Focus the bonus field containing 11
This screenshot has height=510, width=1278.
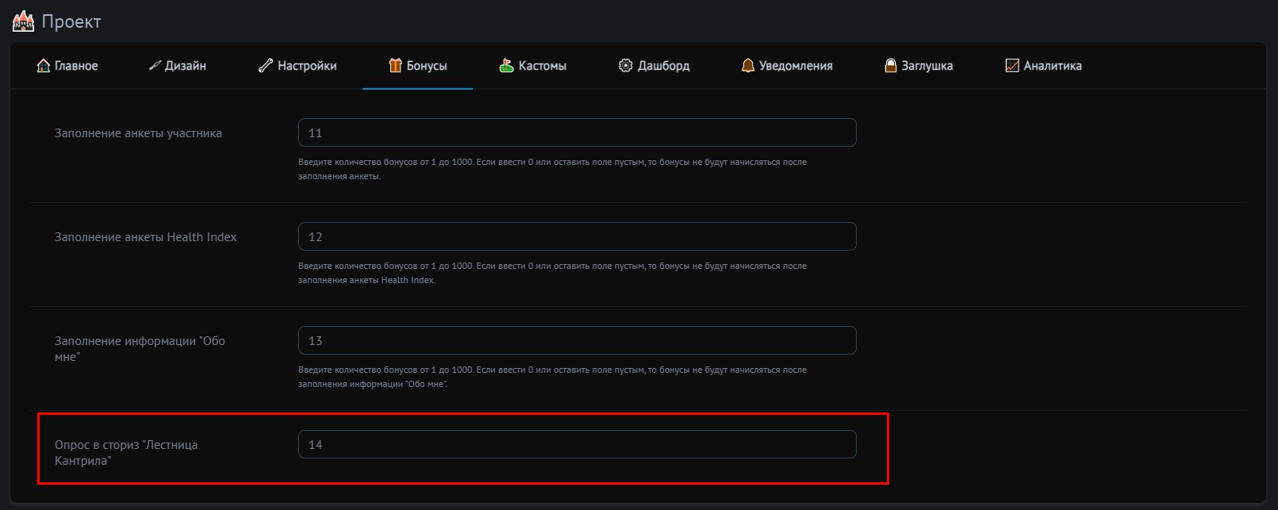[x=577, y=132]
